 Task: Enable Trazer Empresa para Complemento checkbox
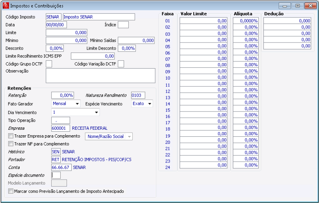pyautogui.click(x=11, y=136)
